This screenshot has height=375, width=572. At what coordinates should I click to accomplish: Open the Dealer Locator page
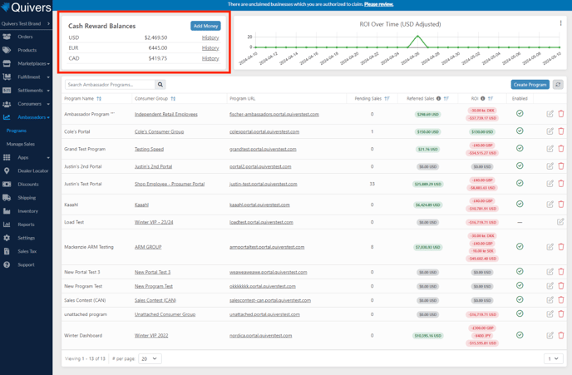tap(32, 170)
